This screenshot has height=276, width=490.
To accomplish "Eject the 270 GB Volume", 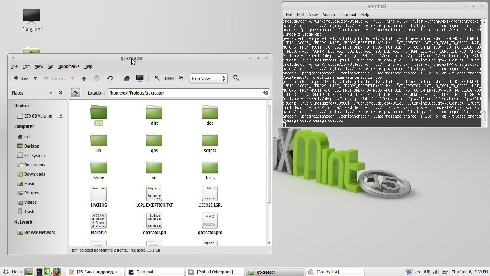I will 61,116.
